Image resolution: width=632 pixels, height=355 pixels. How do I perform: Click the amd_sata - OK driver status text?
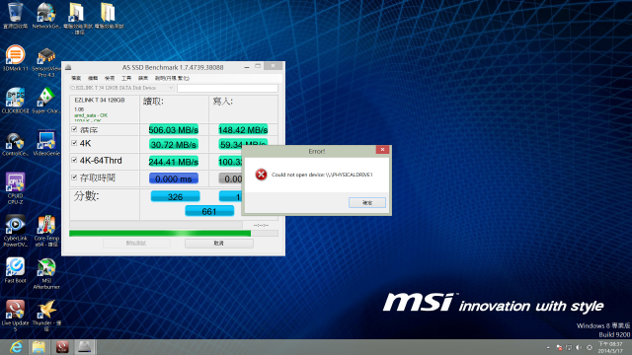(x=91, y=115)
